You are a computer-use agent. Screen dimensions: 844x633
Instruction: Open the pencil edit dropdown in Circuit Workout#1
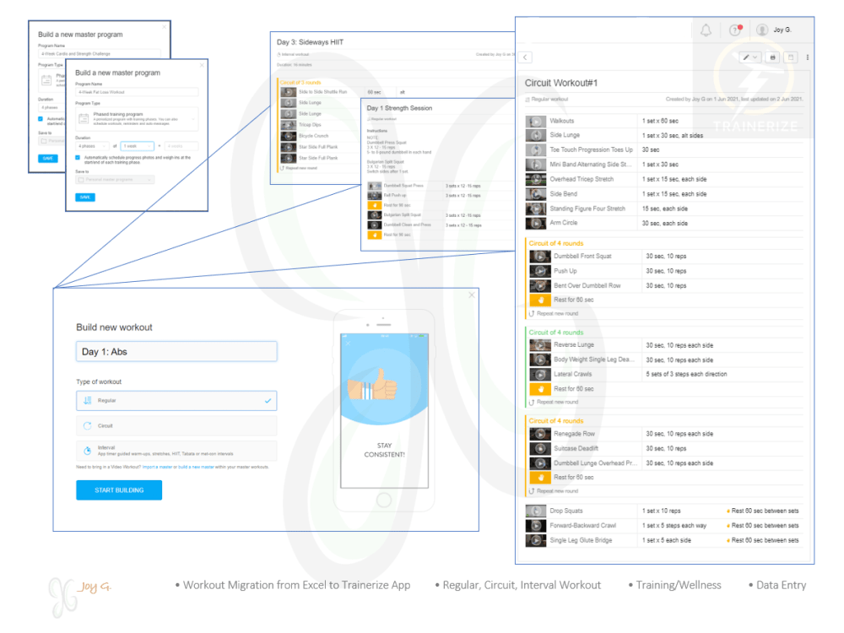pyautogui.click(x=749, y=57)
